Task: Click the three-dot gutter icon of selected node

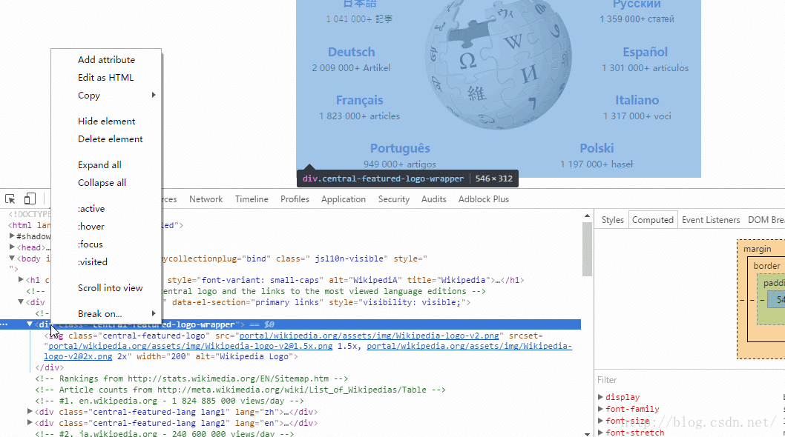Action: (x=4, y=324)
